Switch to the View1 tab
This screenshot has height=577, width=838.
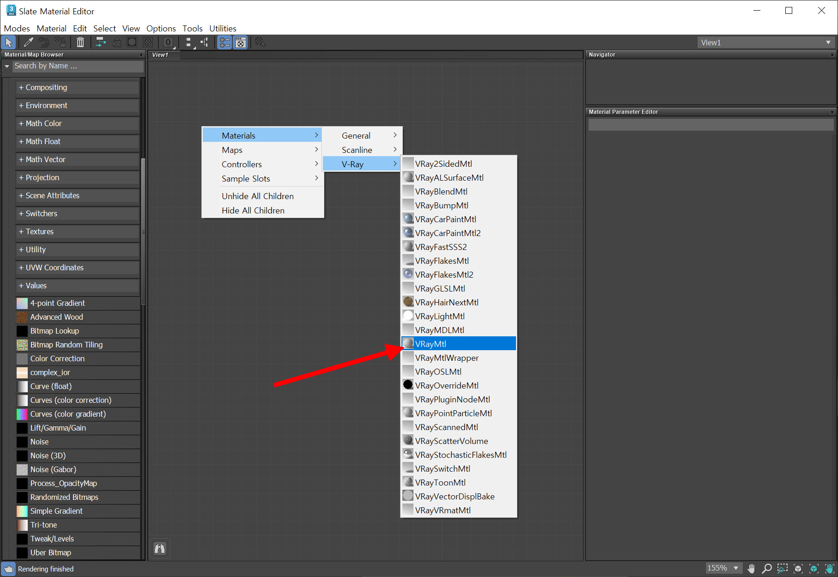click(x=164, y=55)
